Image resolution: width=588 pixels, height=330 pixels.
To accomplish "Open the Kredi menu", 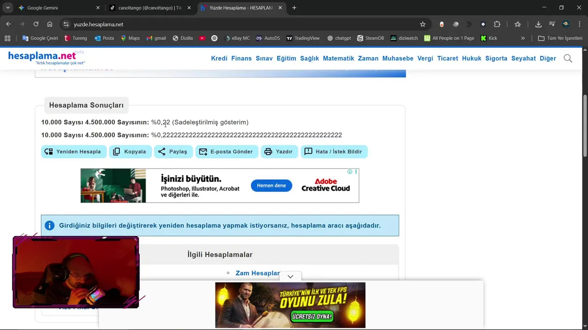I will click(x=219, y=58).
